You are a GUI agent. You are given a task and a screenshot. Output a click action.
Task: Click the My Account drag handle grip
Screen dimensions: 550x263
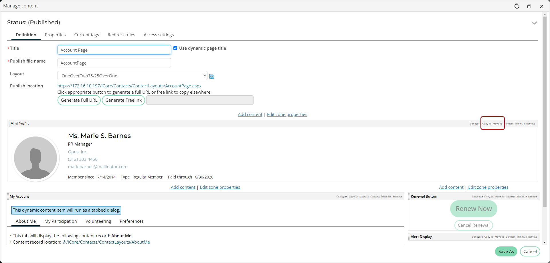pos(8,196)
